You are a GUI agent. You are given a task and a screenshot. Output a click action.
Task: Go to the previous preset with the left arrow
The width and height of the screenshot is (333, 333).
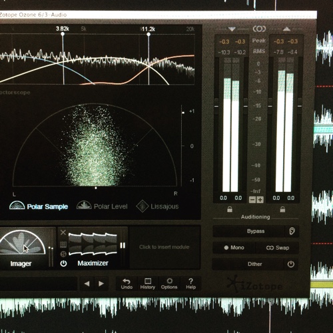pyautogui.click(x=87, y=284)
